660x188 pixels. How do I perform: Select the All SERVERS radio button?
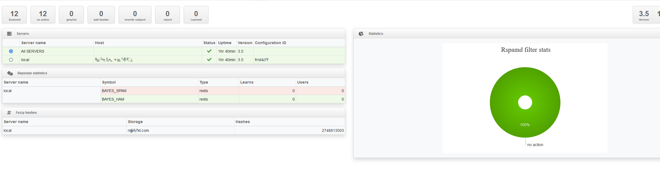pyautogui.click(x=11, y=51)
